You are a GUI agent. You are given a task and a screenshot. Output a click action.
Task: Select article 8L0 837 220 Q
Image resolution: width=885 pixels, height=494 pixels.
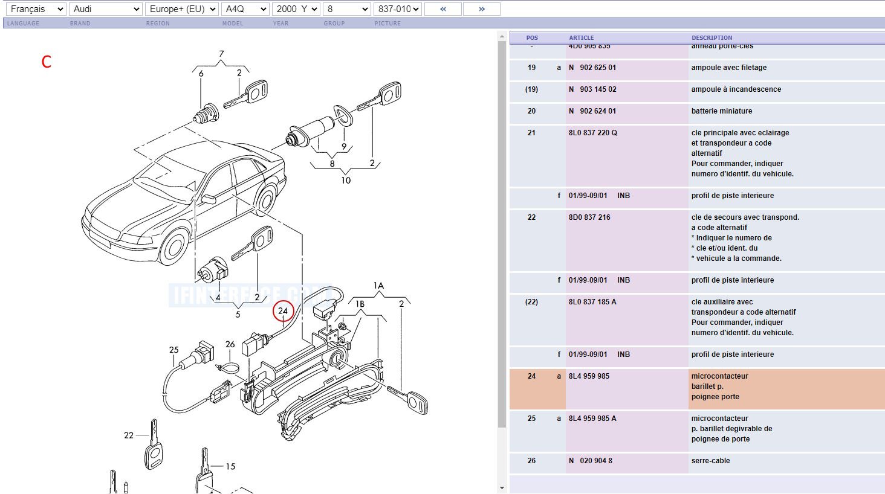pos(592,133)
